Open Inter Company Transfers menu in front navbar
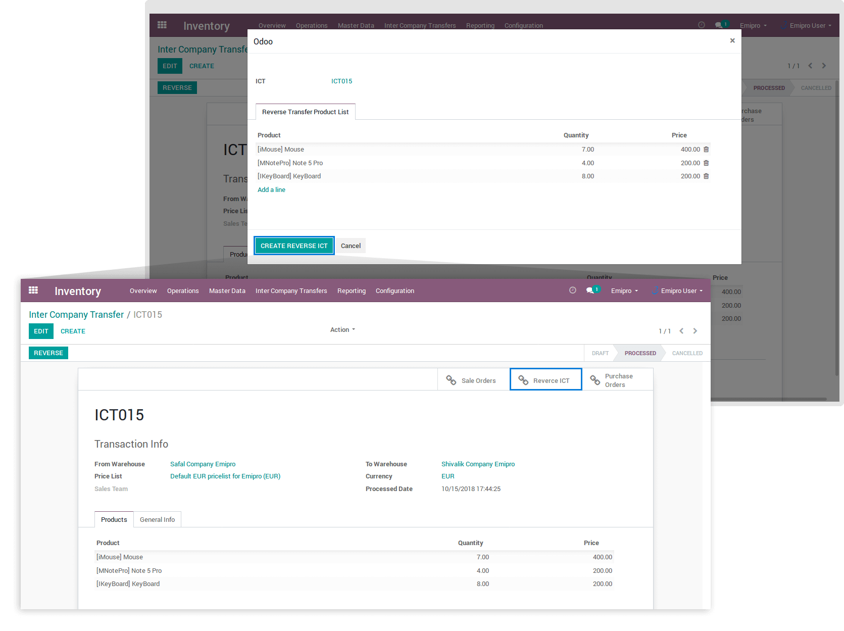Image resolution: width=844 pixels, height=631 pixels. point(291,291)
